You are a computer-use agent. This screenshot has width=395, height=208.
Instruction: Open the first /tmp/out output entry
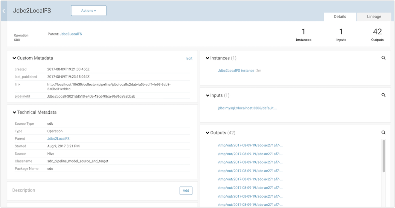[x=250, y=145]
